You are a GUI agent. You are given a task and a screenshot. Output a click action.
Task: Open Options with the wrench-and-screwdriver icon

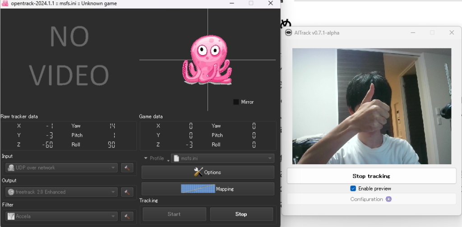pyautogui.click(x=208, y=172)
